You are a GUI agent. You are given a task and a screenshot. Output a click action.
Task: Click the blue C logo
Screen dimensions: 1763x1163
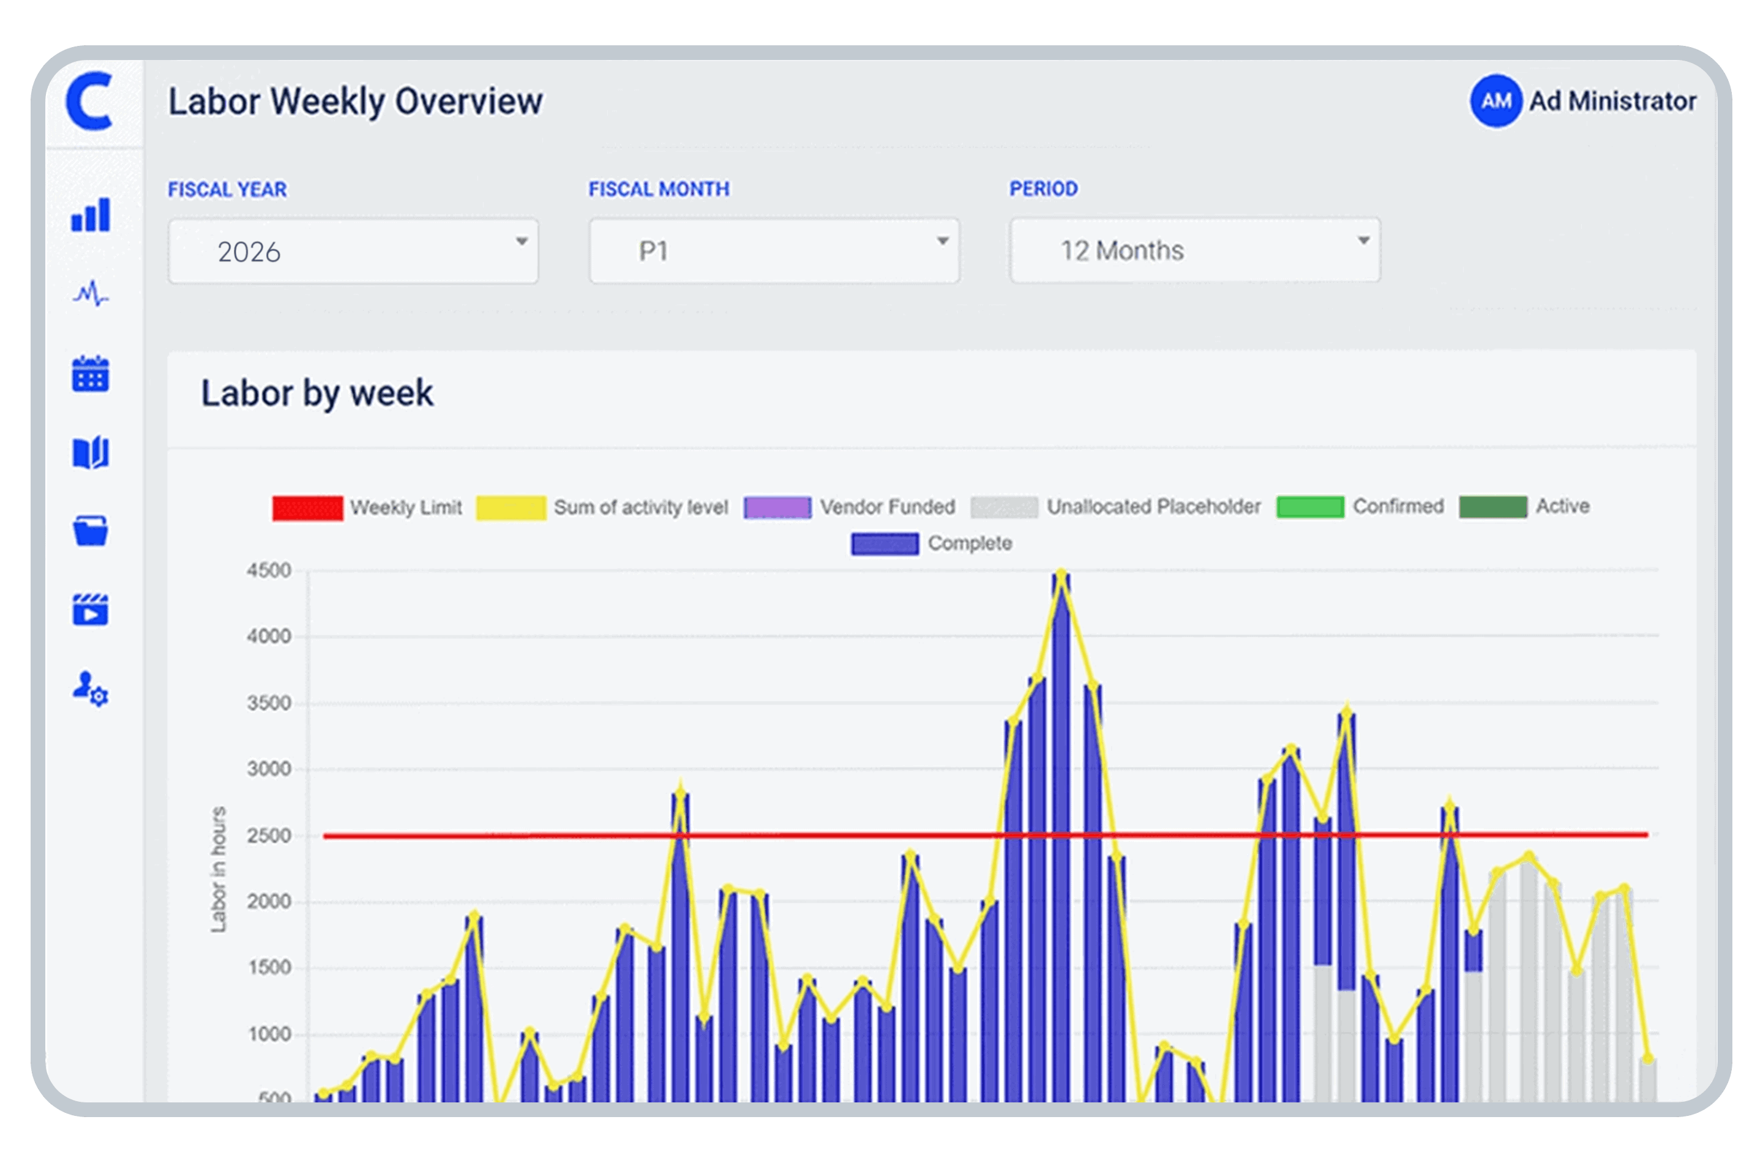pos(90,102)
